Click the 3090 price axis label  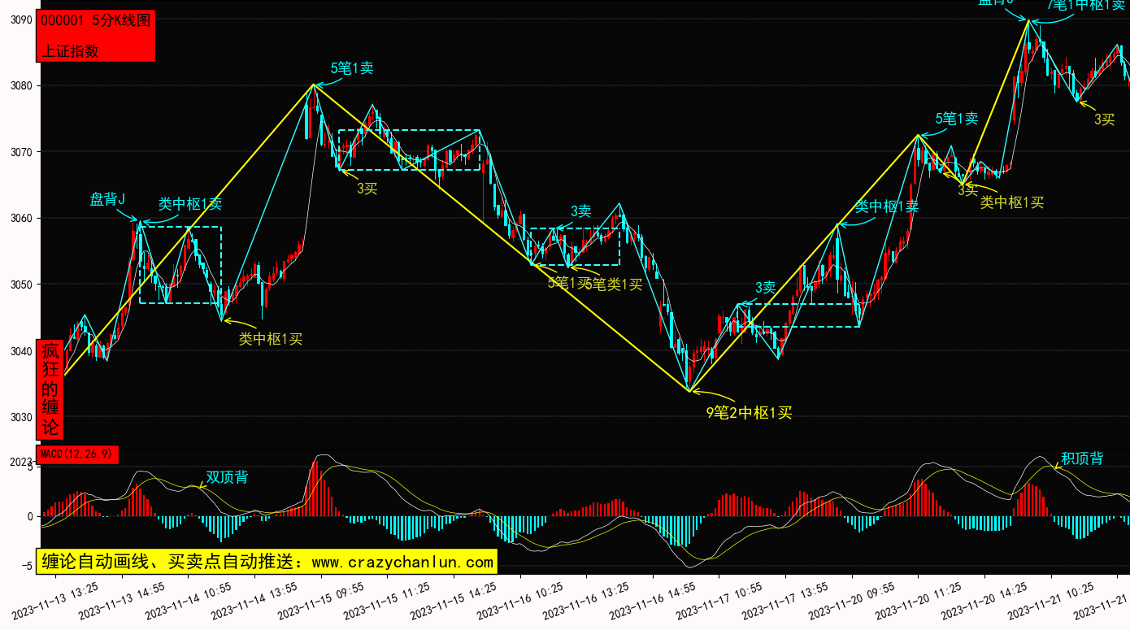coord(20,20)
